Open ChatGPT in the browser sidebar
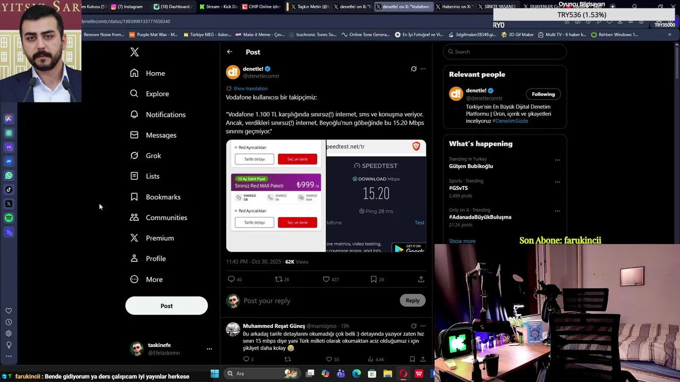The width and height of the screenshot is (680, 382). click(x=9, y=133)
